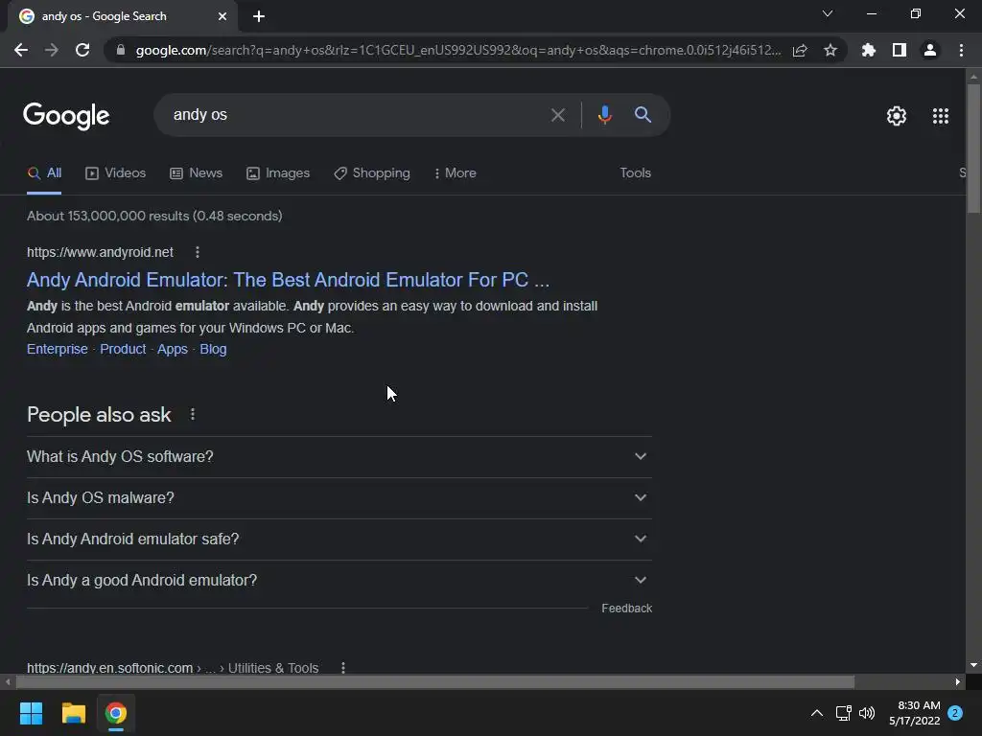Expand 'Is Andy a good Android emulator?'
982x736 pixels.
(x=339, y=581)
